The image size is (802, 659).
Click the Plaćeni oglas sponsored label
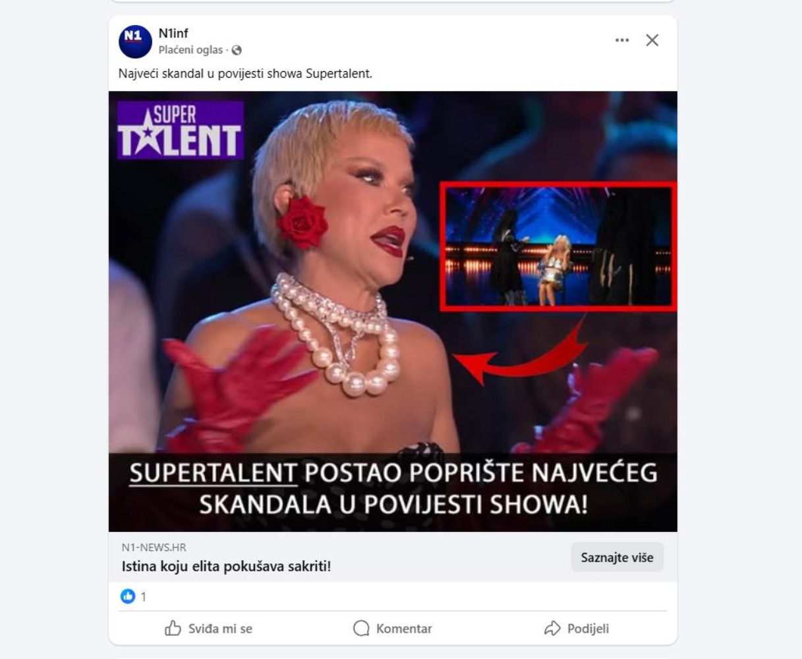click(190, 50)
